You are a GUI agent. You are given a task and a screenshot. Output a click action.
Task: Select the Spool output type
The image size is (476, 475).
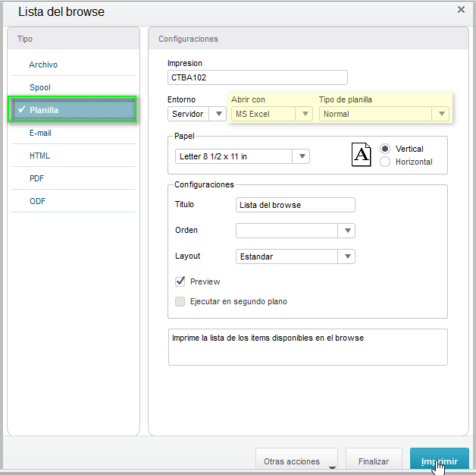[x=74, y=87]
